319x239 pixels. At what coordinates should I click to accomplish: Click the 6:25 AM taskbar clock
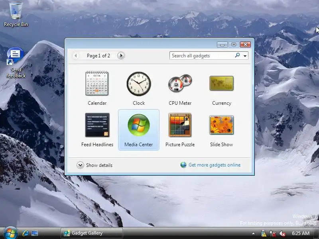pyautogui.click(x=301, y=233)
